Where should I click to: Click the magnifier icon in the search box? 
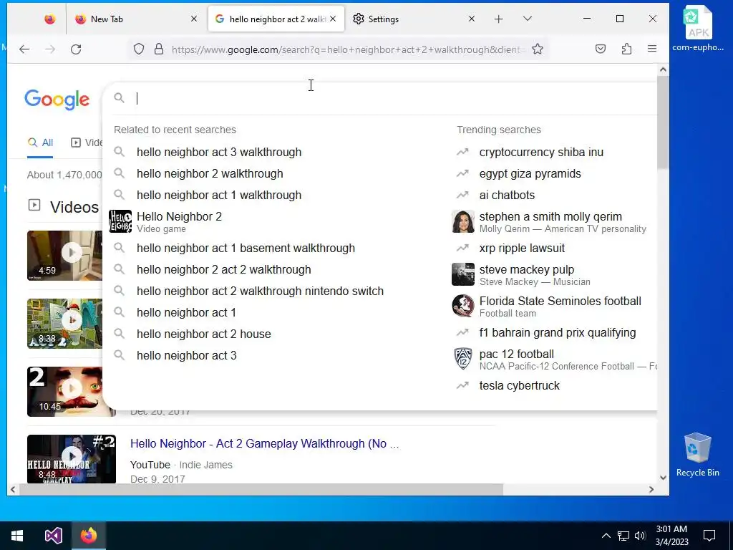120,97
